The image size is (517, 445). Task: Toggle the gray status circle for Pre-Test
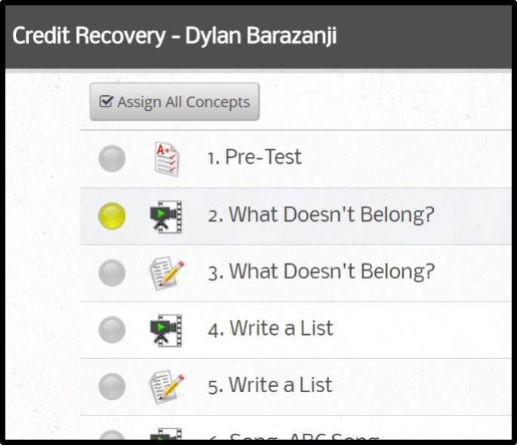point(112,158)
